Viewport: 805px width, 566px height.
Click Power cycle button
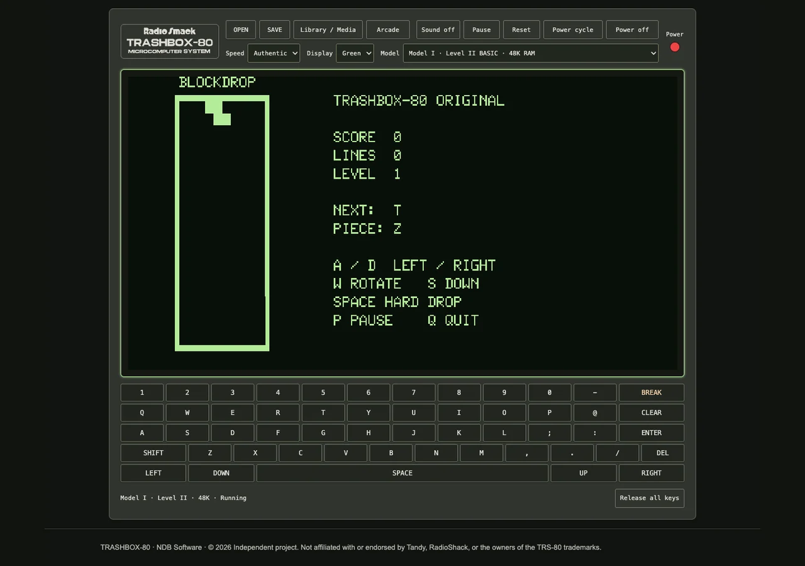pos(573,30)
